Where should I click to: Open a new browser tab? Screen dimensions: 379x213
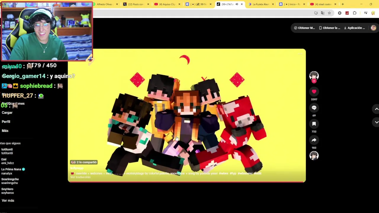point(343,4)
